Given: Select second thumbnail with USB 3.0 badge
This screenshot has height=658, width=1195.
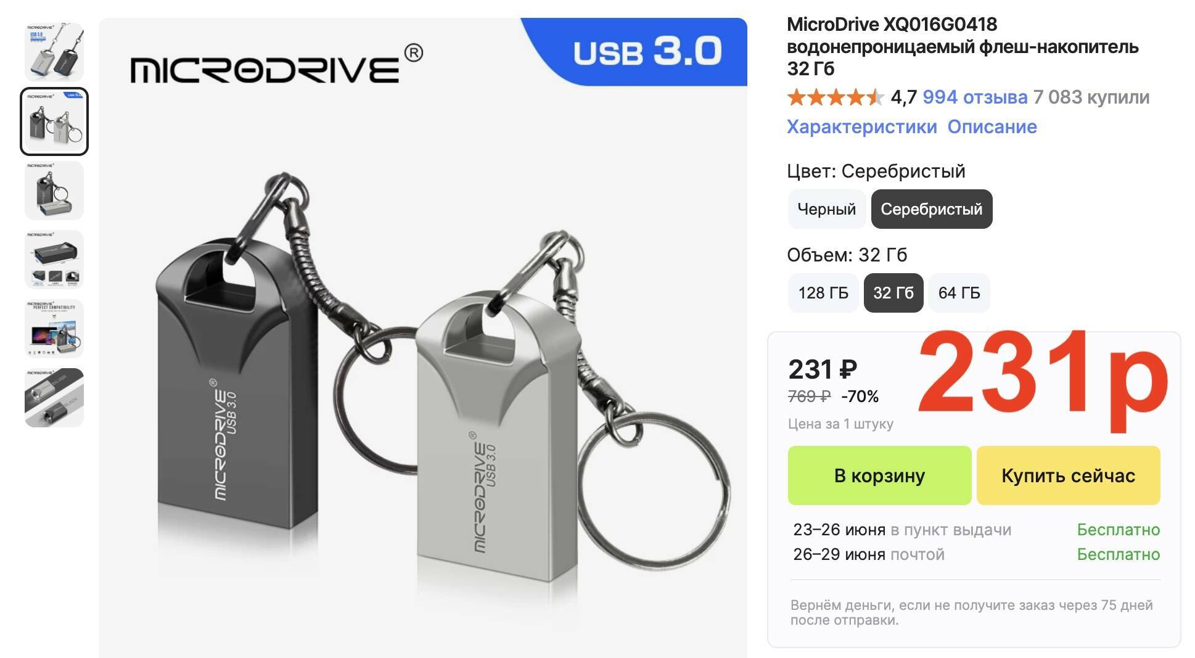Looking at the screenshot, I should [54, 121].
